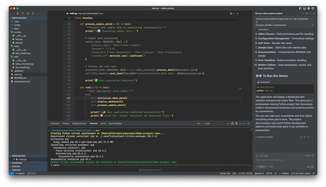Switch to the Debug Console tab
The width and height of the screenshot is (326, 187).
point(79,123)
